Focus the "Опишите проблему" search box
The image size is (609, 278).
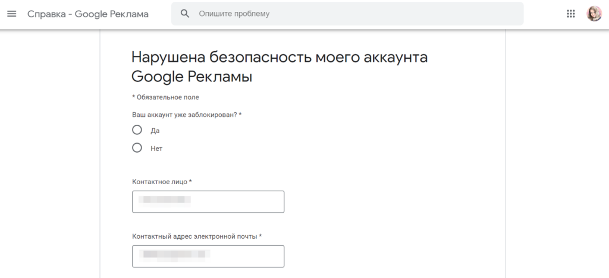point(357,14)
